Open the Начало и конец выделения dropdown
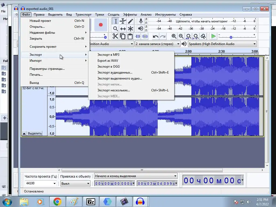Viewport: 276px width, 207px height. pos(136,176)
